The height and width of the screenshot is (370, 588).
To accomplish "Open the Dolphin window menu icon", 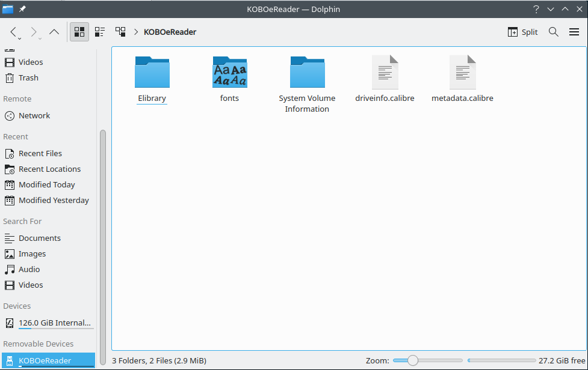I will (x=7, y=9).
